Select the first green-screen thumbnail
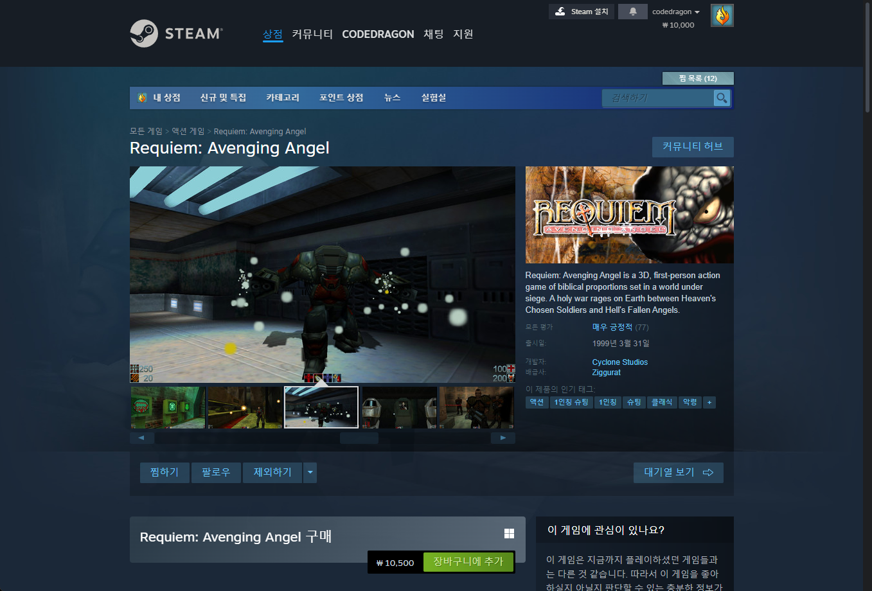 point(168,407)
